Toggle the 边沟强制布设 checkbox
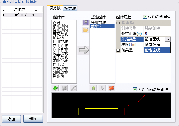Viewport: 179px width, 126px height. point(145,17)
